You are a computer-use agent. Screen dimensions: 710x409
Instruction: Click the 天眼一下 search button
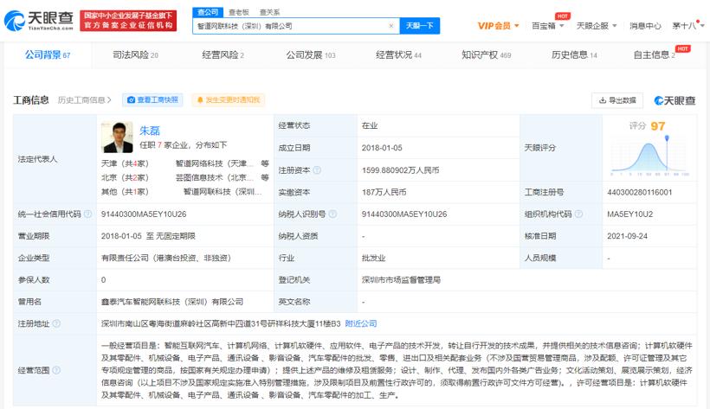click(419, 26)
